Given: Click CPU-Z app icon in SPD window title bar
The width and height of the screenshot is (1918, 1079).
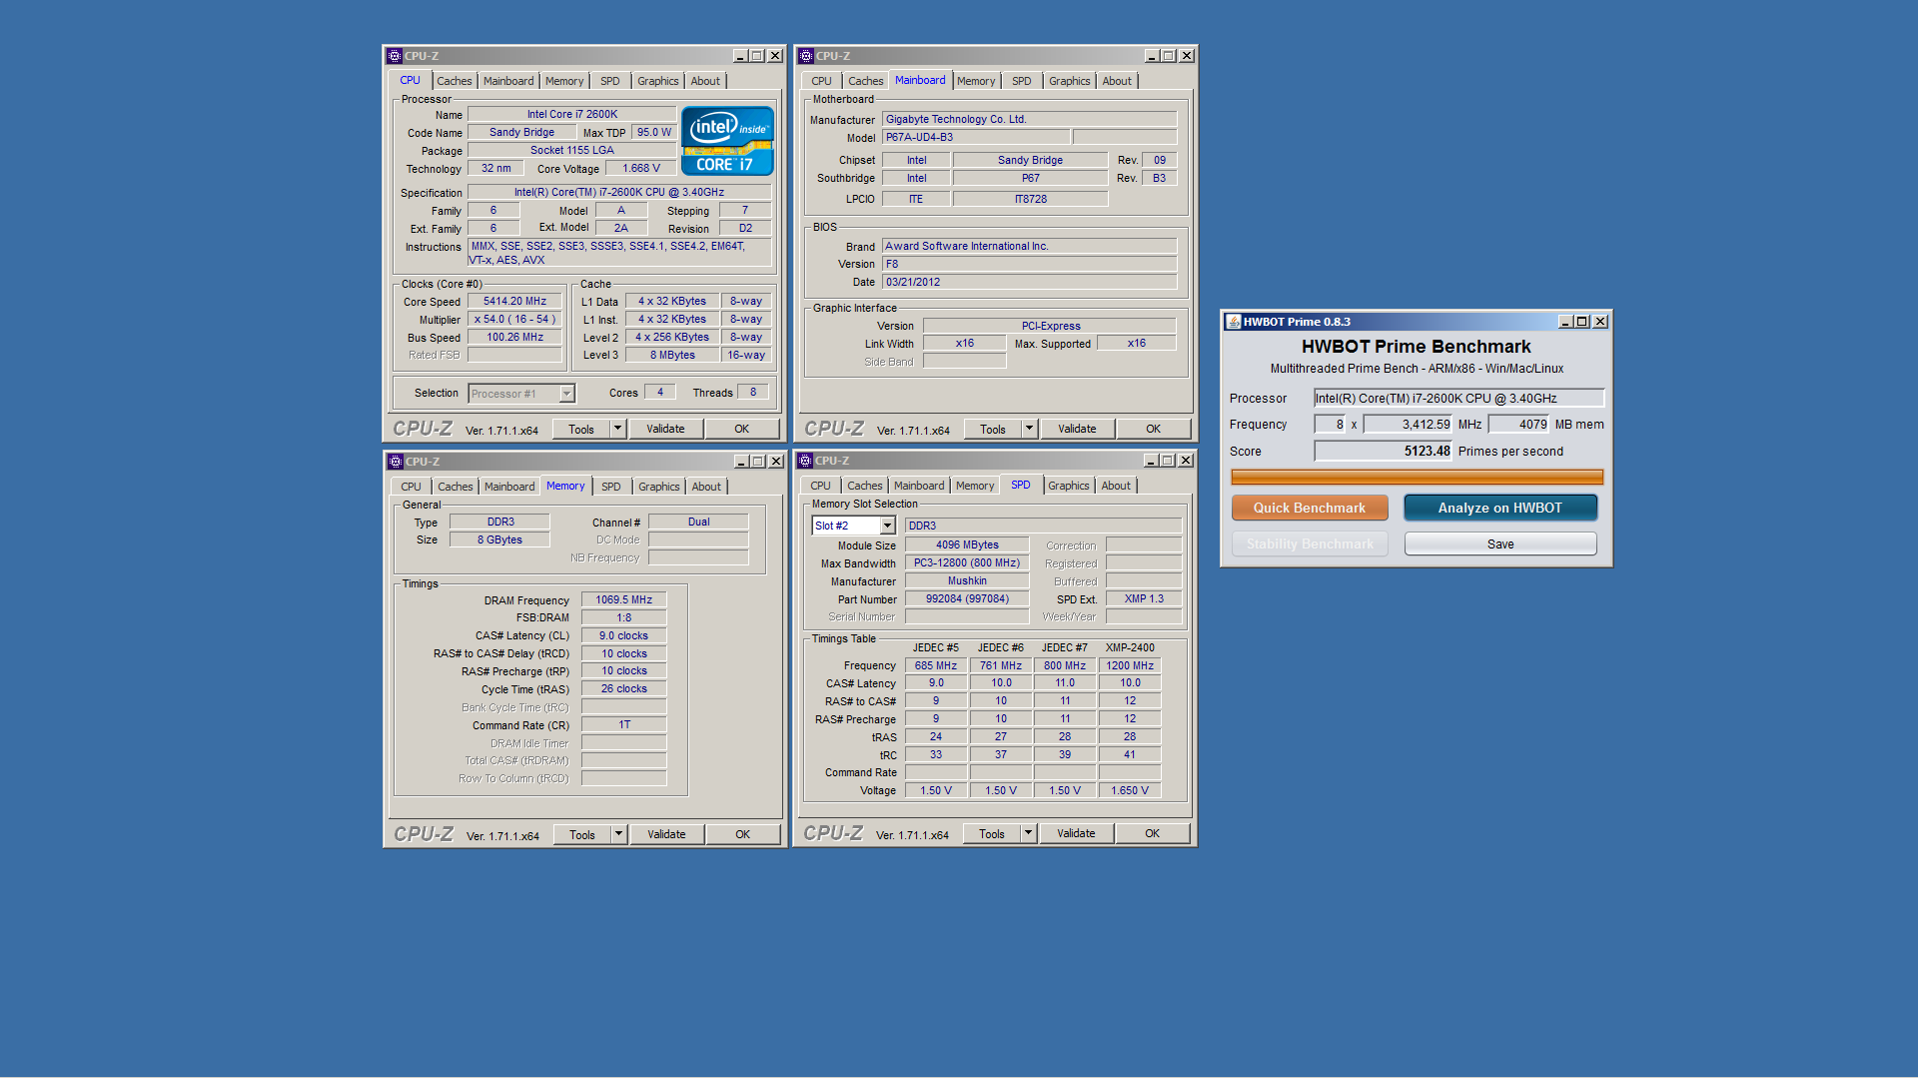Looking at the screenshot, I should click(805, 461).
